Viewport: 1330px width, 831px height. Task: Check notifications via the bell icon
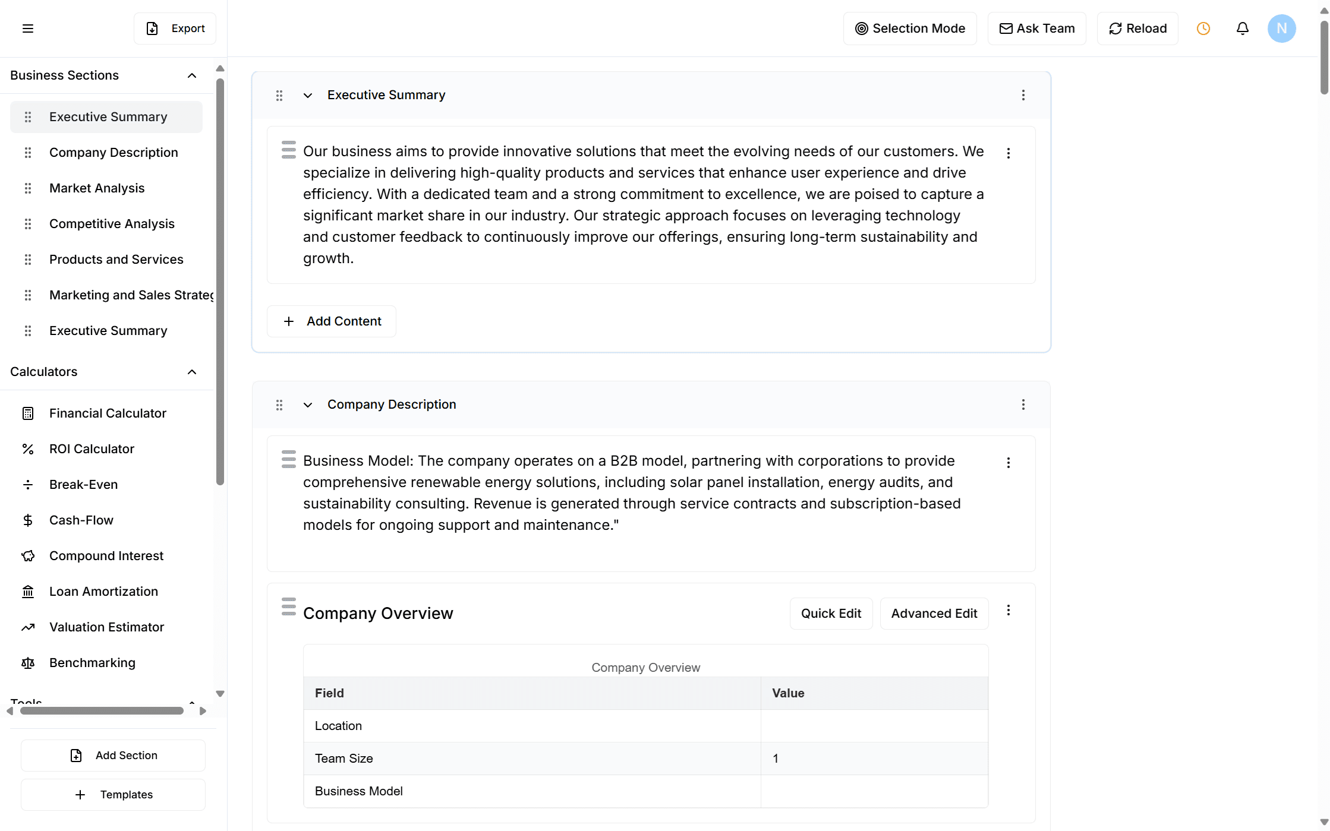click(1242, 28)
